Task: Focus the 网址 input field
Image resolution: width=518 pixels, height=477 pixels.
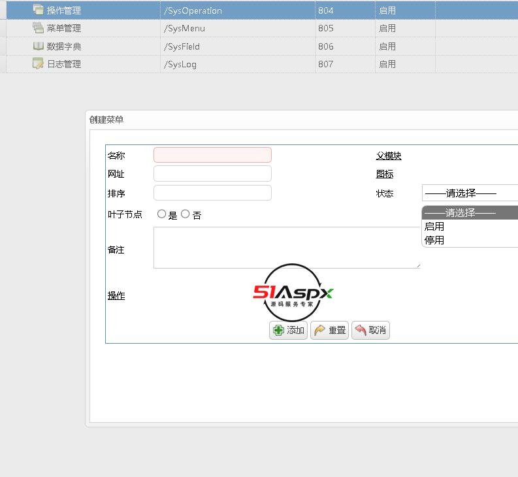Action: click(212, 174)
